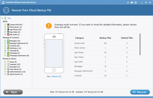Viewport: 153px width, 98px height.
Task: Click the 'selected: 727 item(s)' status text
Action: coord(90,92)
